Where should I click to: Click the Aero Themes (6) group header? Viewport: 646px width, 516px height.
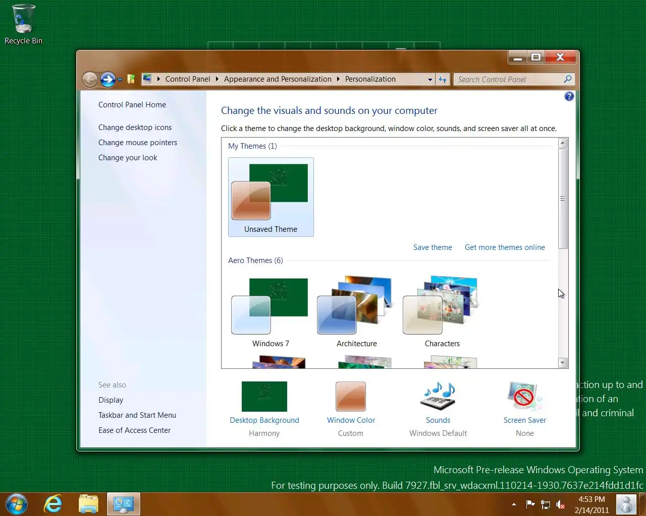(255, 261)
